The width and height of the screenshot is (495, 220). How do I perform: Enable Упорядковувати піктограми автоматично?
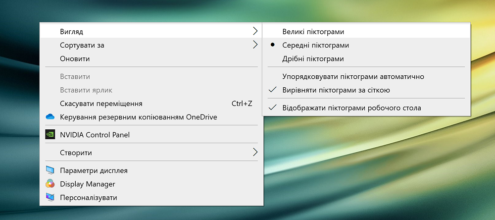(x=353, y=77)
